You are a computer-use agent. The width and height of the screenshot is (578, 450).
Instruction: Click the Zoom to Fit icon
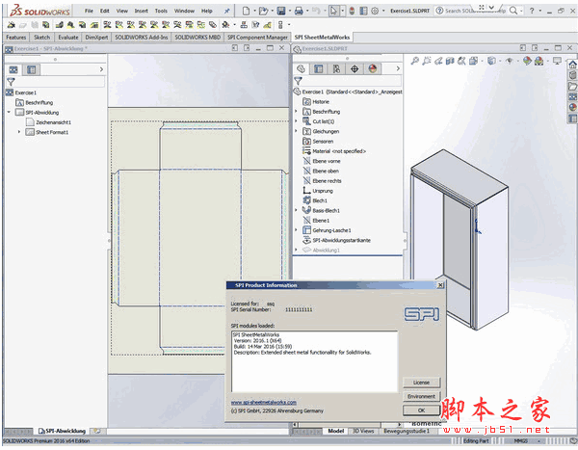pos(414,61)
